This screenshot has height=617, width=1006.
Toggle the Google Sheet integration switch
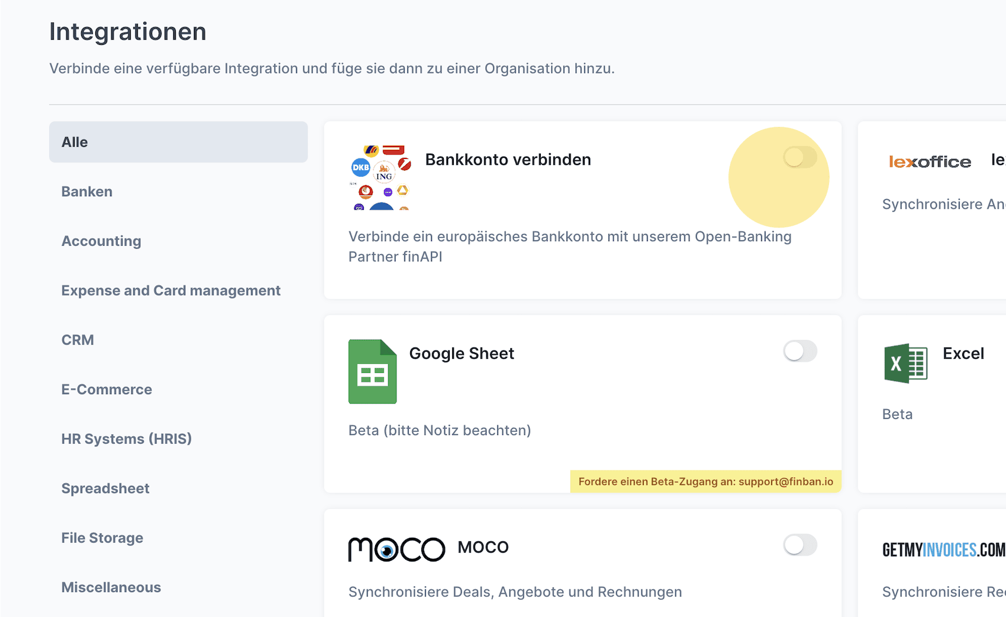(799, 351)
